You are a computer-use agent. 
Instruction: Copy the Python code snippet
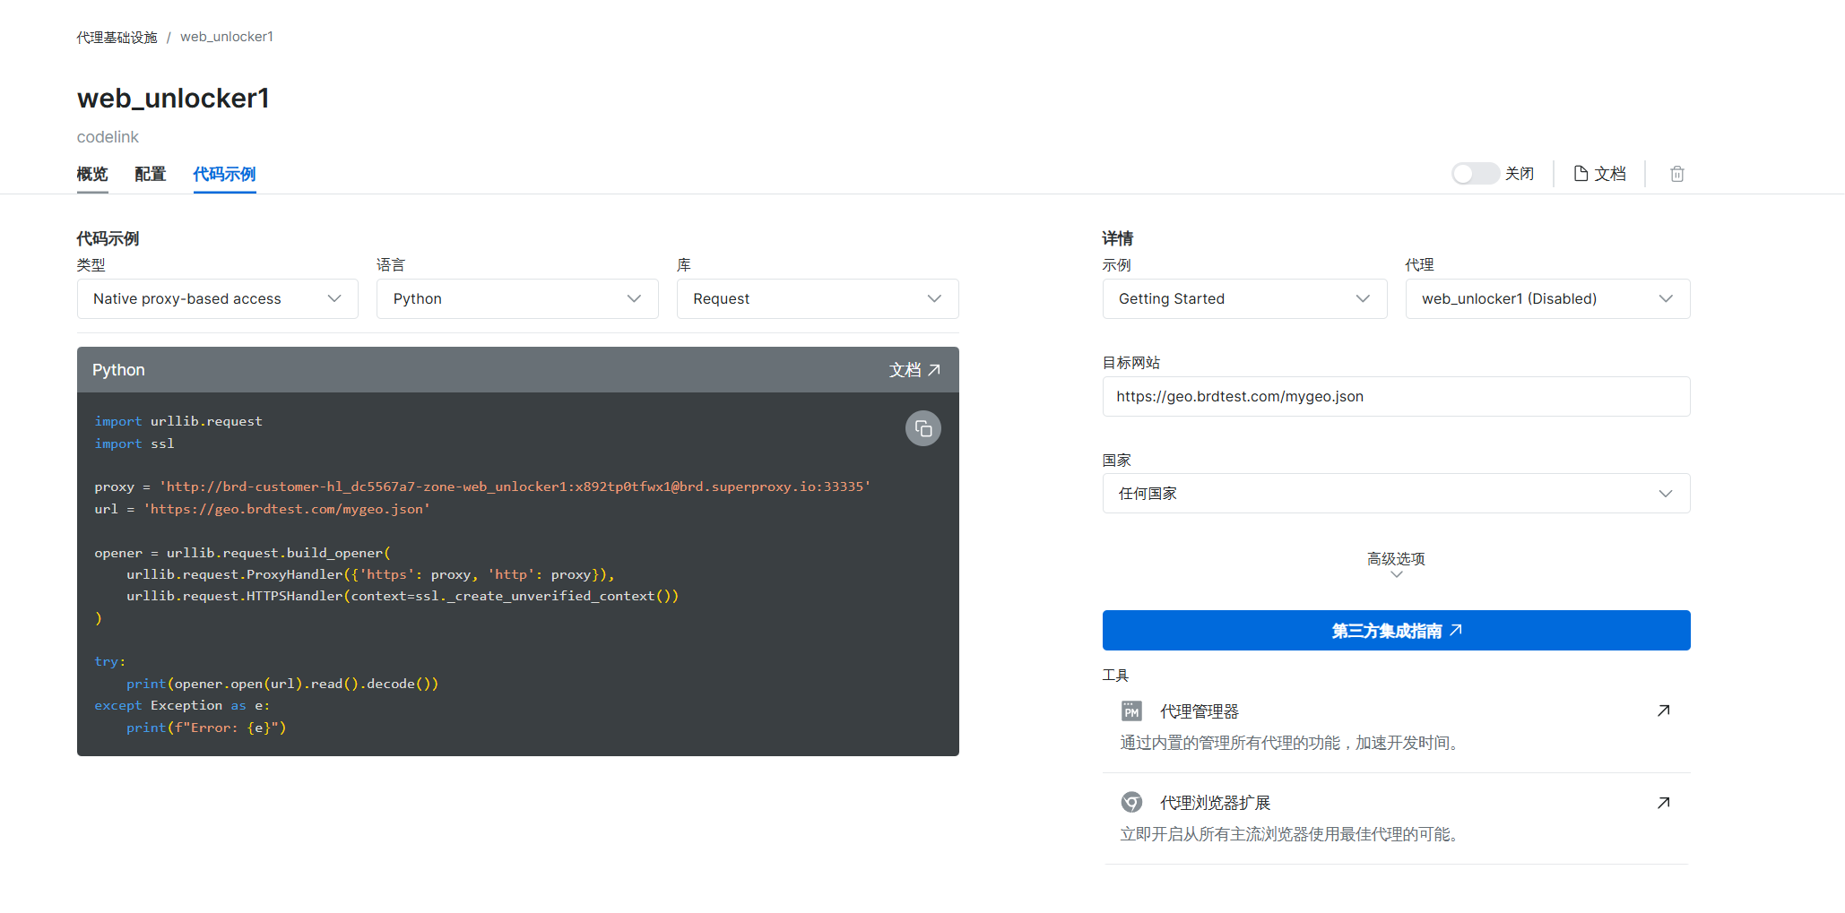(x=922, y=429)
